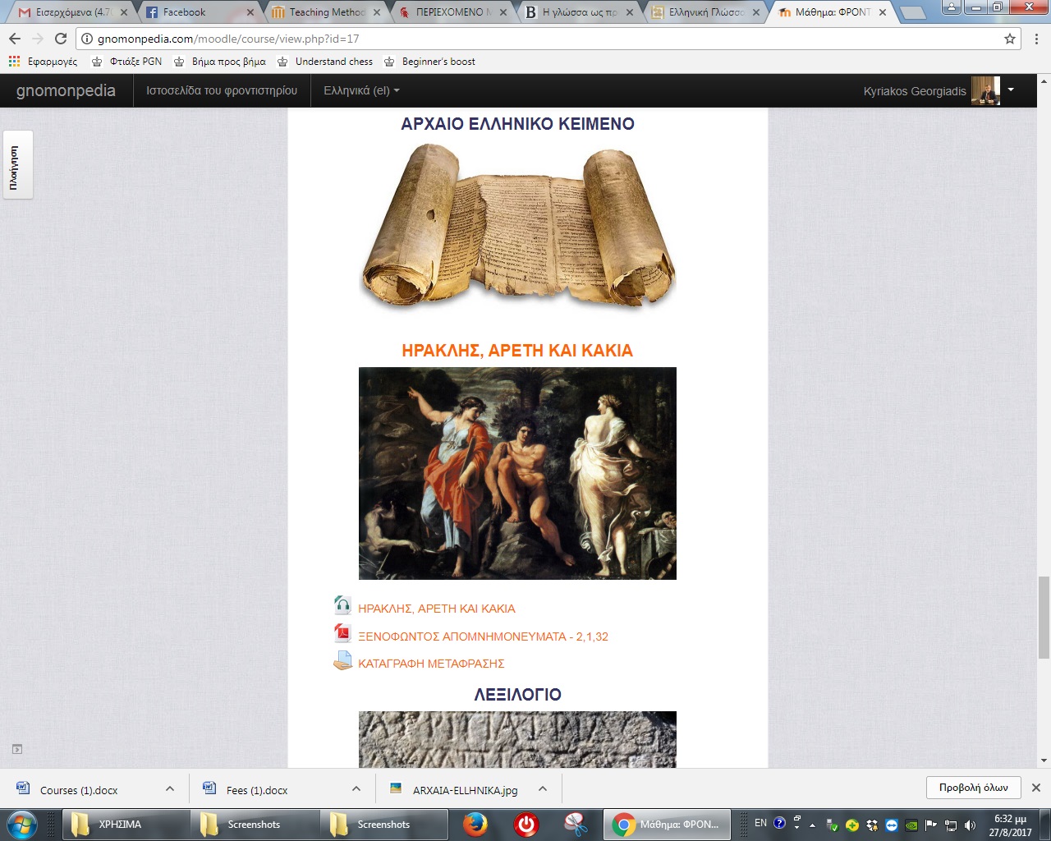Image resolution: width=1051 pixels, height=841 pixels.
Task: Open downloaded file Courses (1).docx
Action: coord(79,790)
